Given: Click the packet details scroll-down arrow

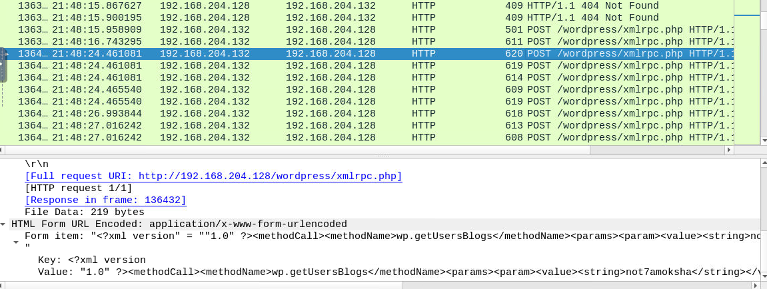Looking at the screenshot, I should pyautogui.click(x=764, y=277).
